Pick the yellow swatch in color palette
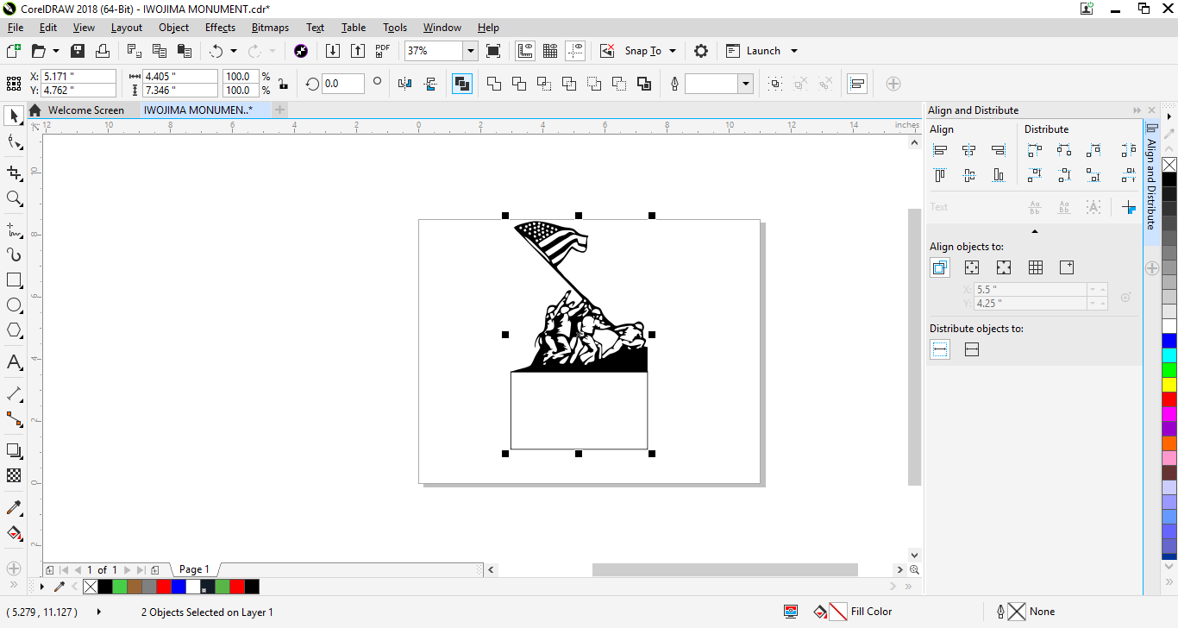1178x628 pixels. [1169, 385]
